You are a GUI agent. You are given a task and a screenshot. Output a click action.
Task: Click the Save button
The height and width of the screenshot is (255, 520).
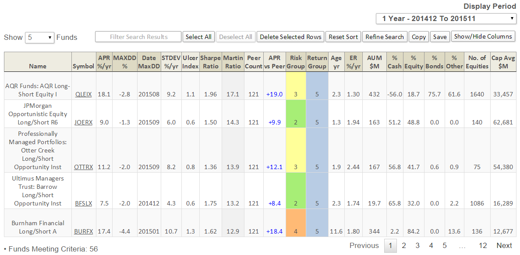click(x=440, y=37)
